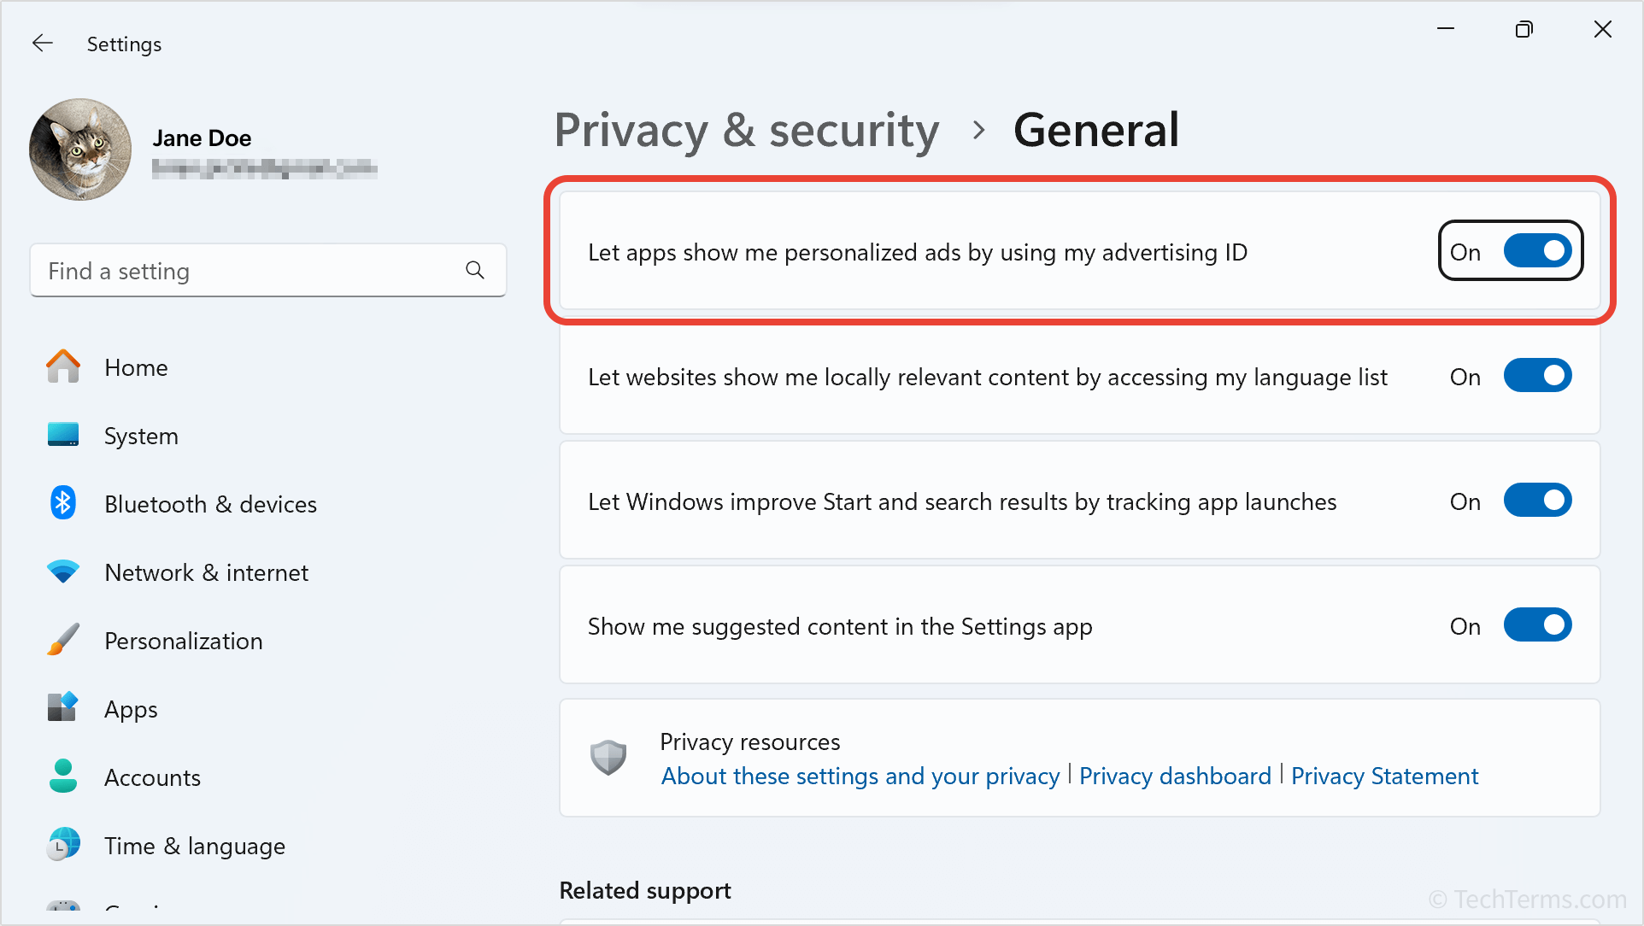1644x926 pixels.
Task: Click the back arrow in Settings header
Action: pos(43,44)
